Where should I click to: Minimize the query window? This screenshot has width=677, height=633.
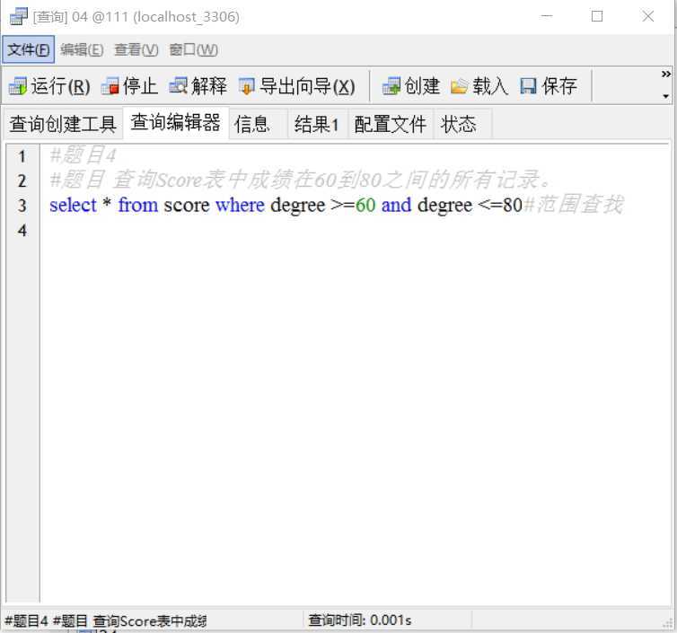(x=547, y=16)
